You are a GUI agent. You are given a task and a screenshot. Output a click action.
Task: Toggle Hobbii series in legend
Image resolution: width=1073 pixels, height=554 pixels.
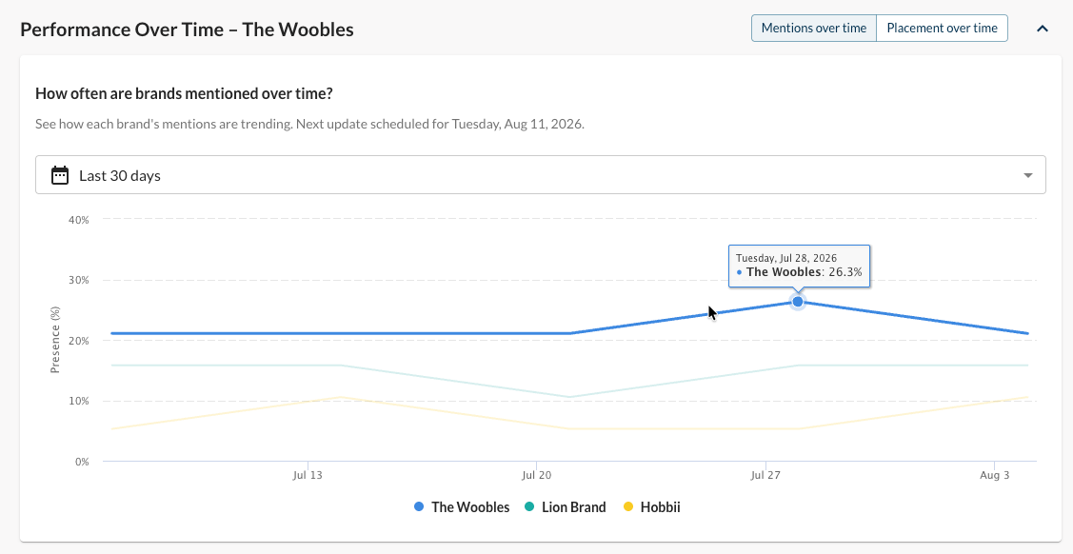652,506
